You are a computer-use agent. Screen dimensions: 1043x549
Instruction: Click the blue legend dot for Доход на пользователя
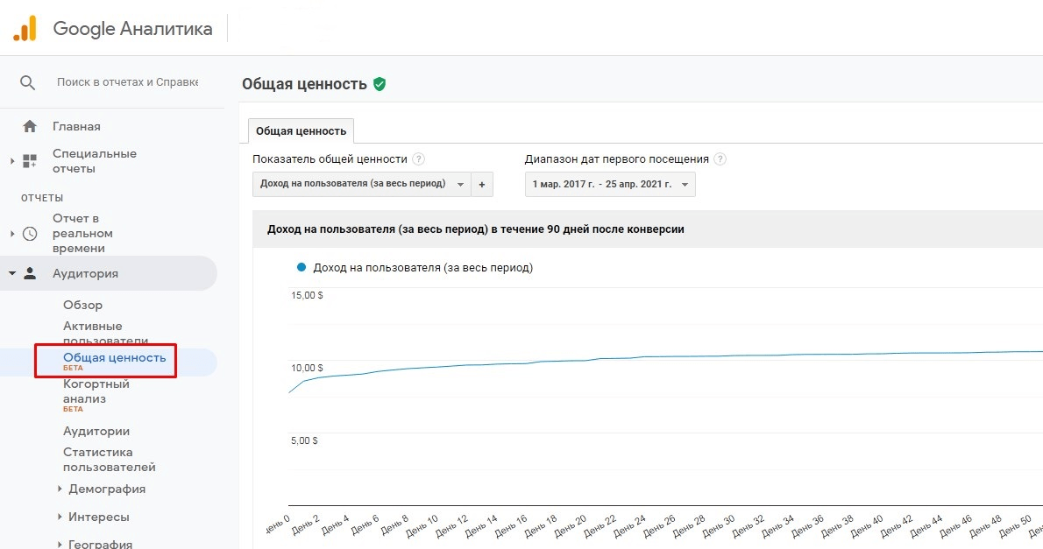click(302, 267)
